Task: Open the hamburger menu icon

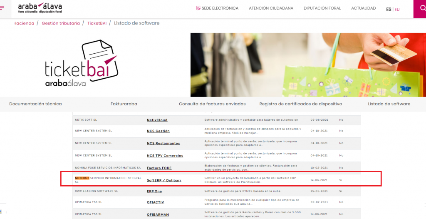Action: 2,8
